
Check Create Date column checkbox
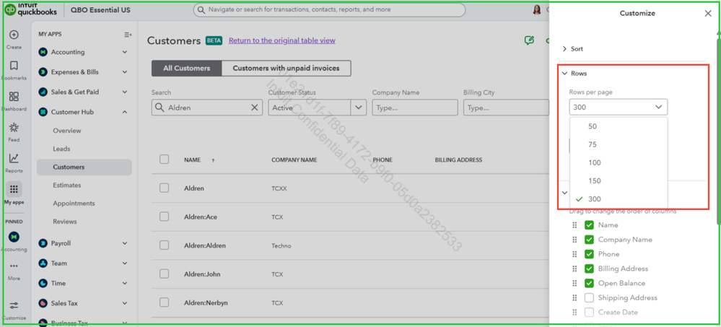tap(589, 313)
